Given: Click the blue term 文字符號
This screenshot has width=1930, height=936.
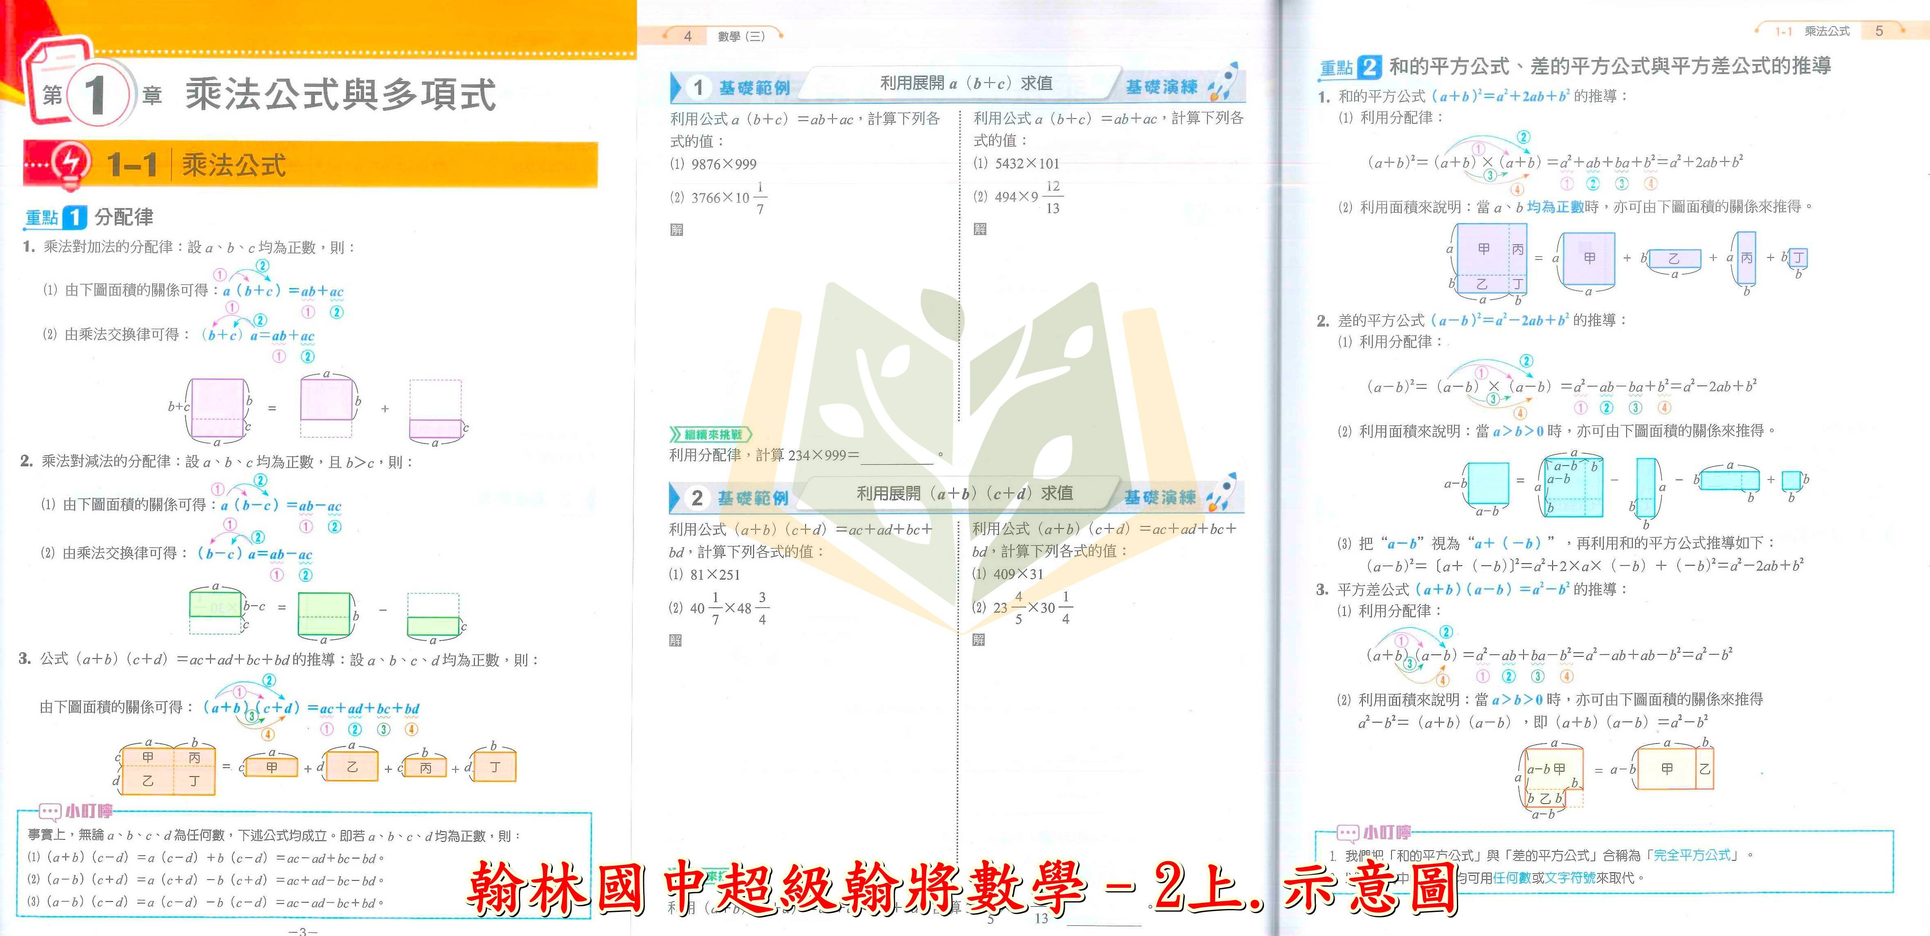Looking at the screenshot, I should pyautogui.click(x=1570, y=877).
